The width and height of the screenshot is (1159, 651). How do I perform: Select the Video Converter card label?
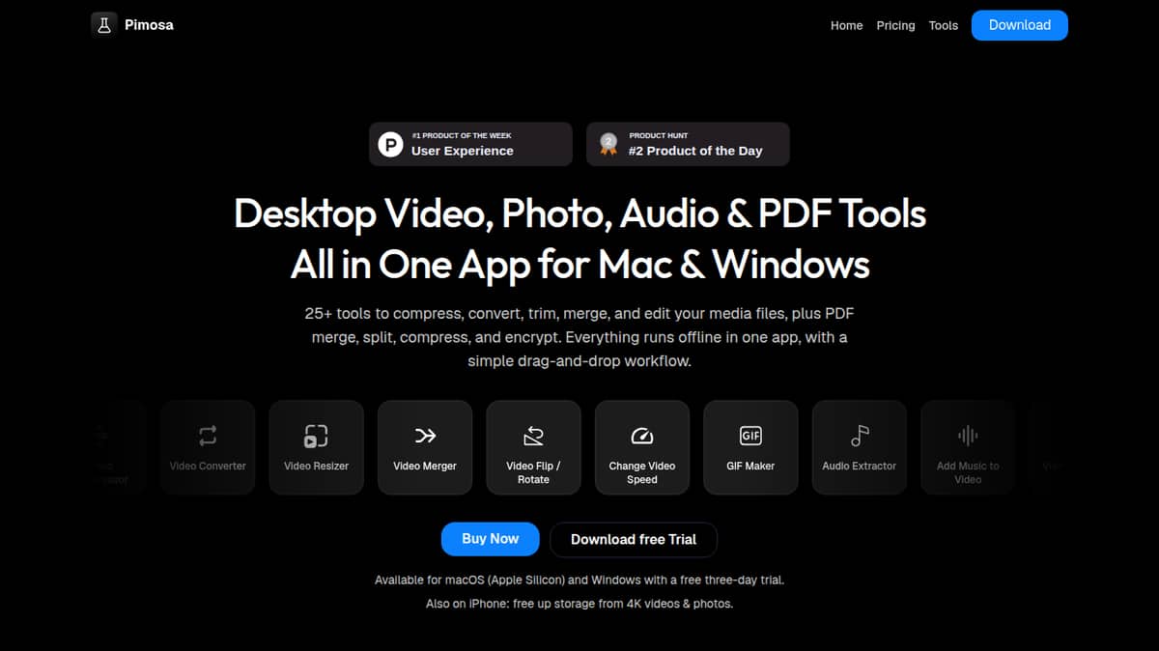coord(208,466)
